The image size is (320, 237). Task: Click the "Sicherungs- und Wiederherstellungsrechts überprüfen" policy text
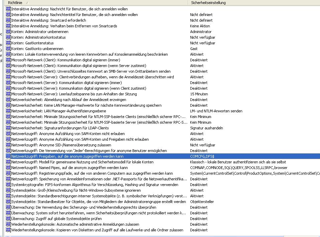84,207
